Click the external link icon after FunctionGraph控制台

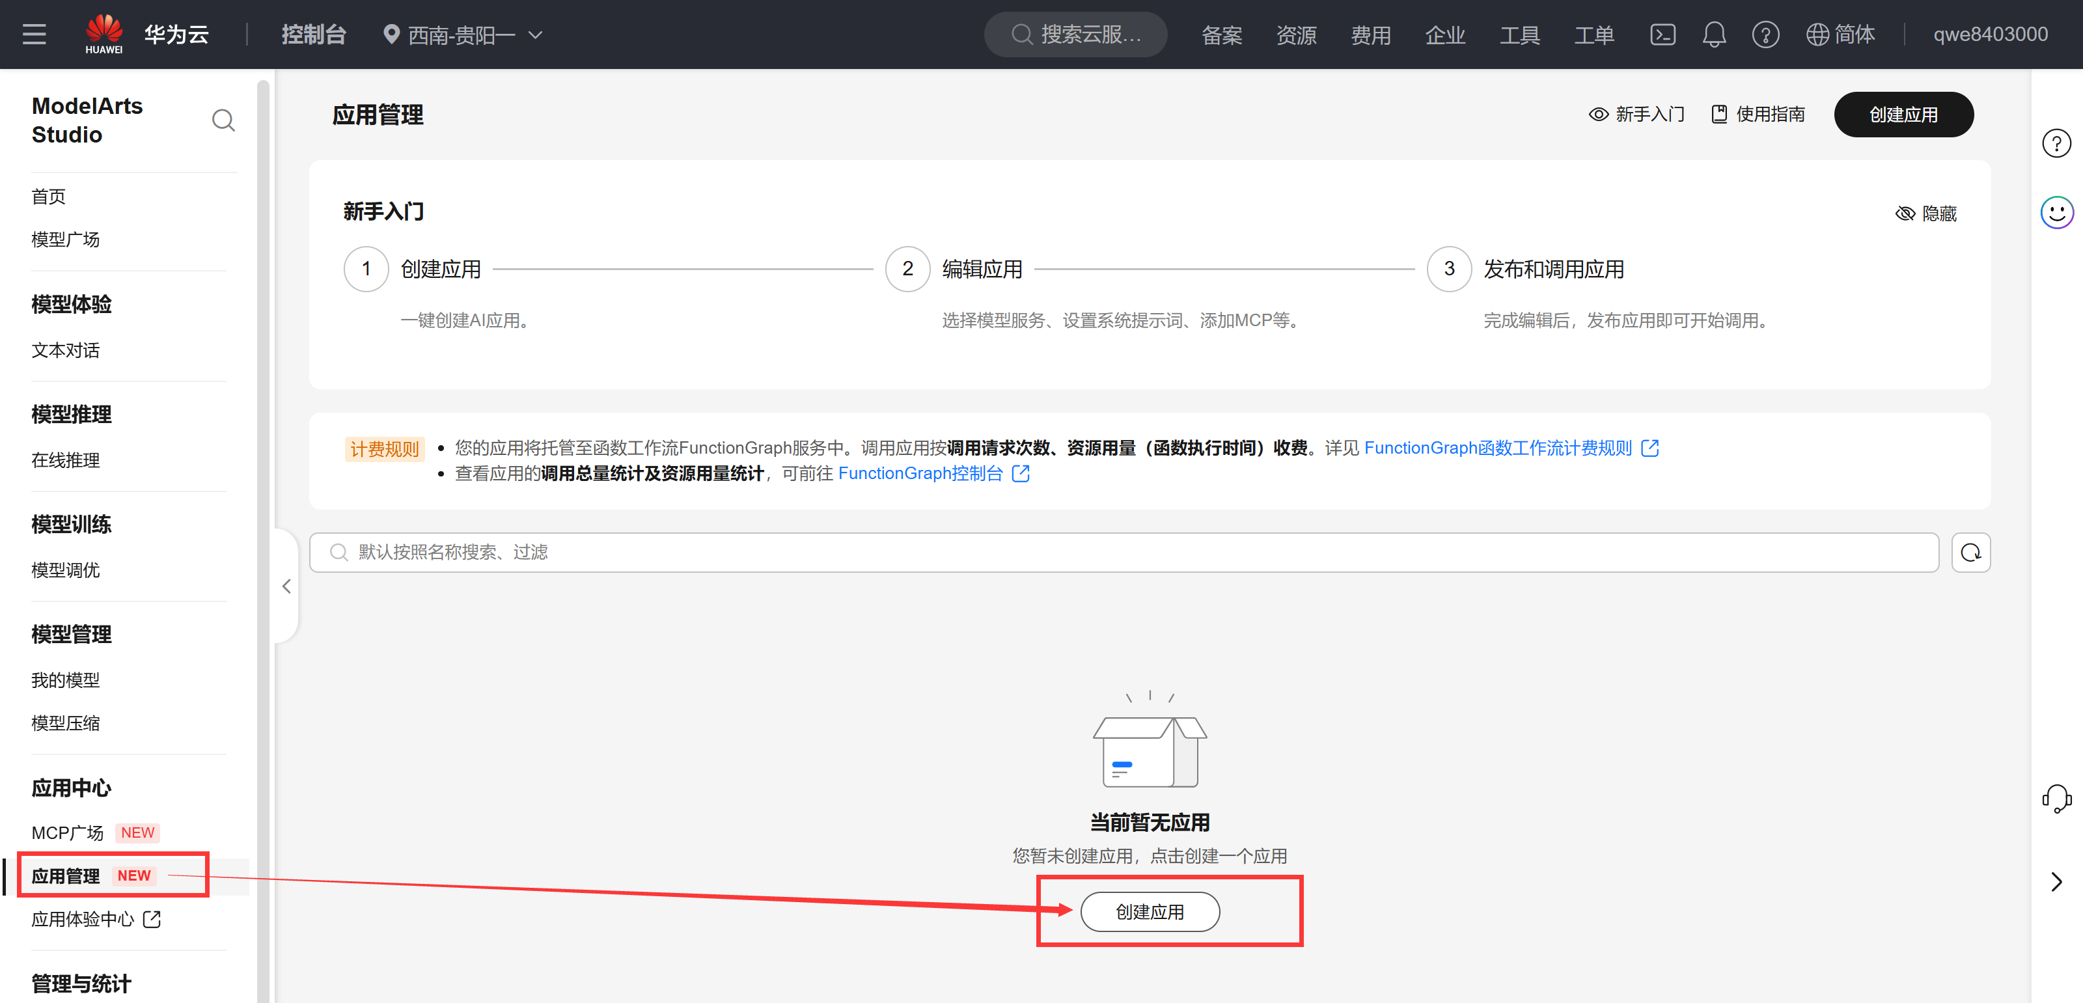point(1021,474)
